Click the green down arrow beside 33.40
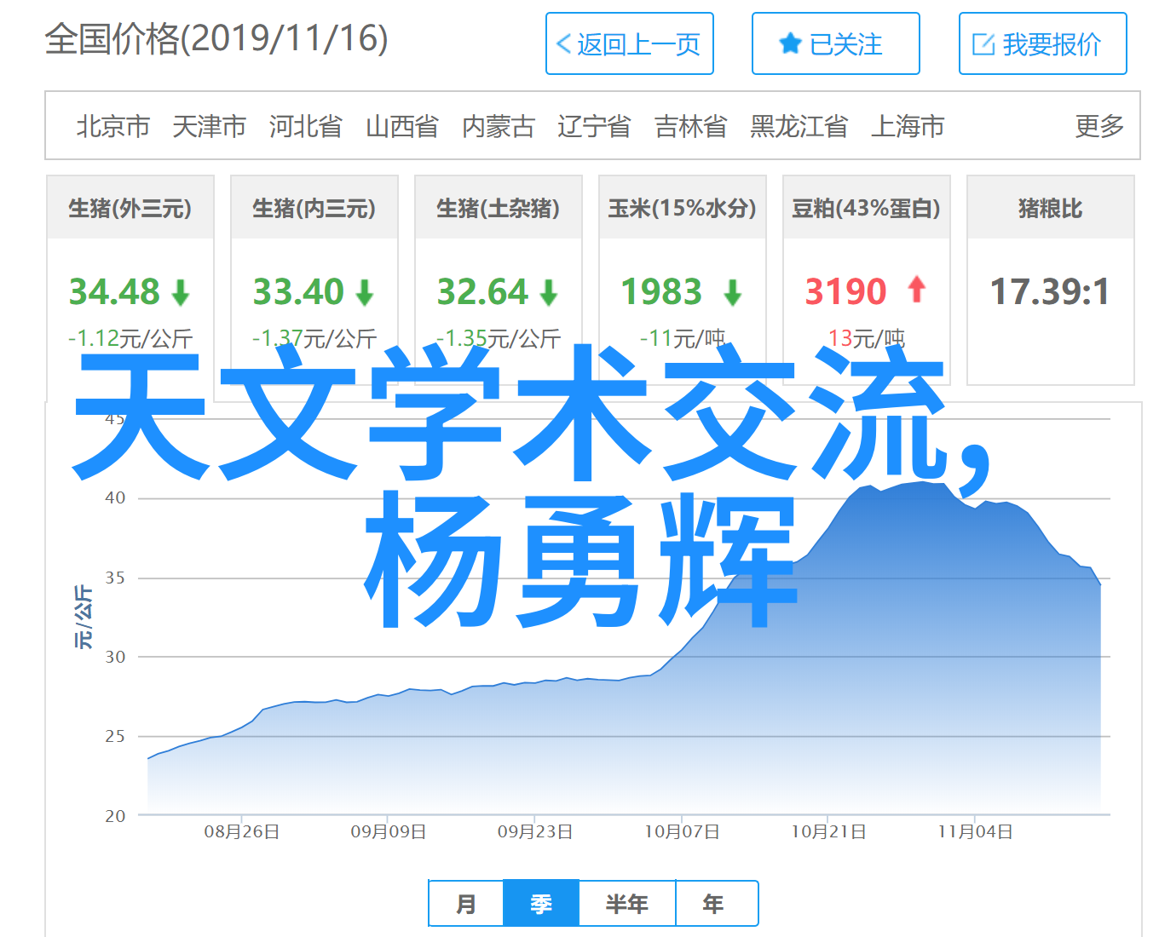 click(365, 293)
